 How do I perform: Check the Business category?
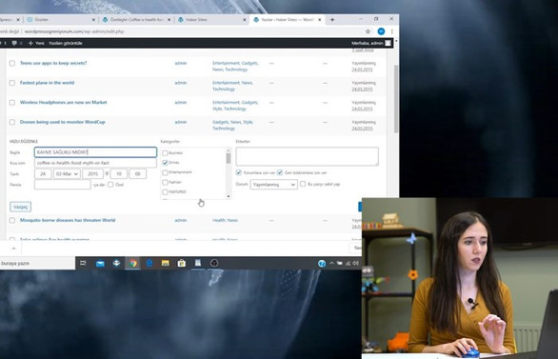[x=165, y=153]
